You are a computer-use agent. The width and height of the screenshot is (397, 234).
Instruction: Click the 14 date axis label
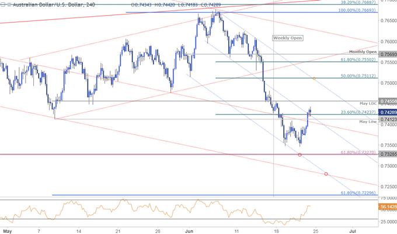(78, 231)
